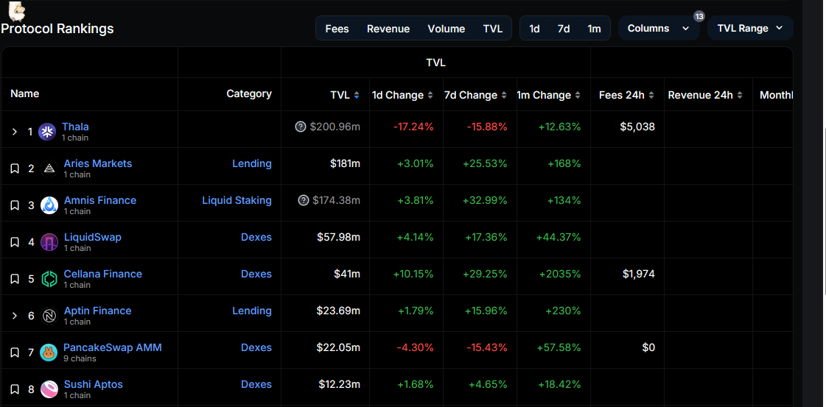Viewport: 826px width, 407px height.
Task: Open the LiquidSwap link
Action: click(93, 237)
